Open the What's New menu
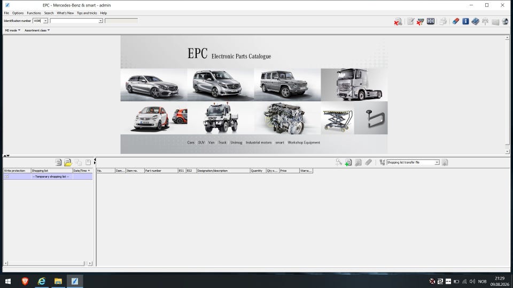The height and width of the screenshot is (288, 513). (65, 13)
